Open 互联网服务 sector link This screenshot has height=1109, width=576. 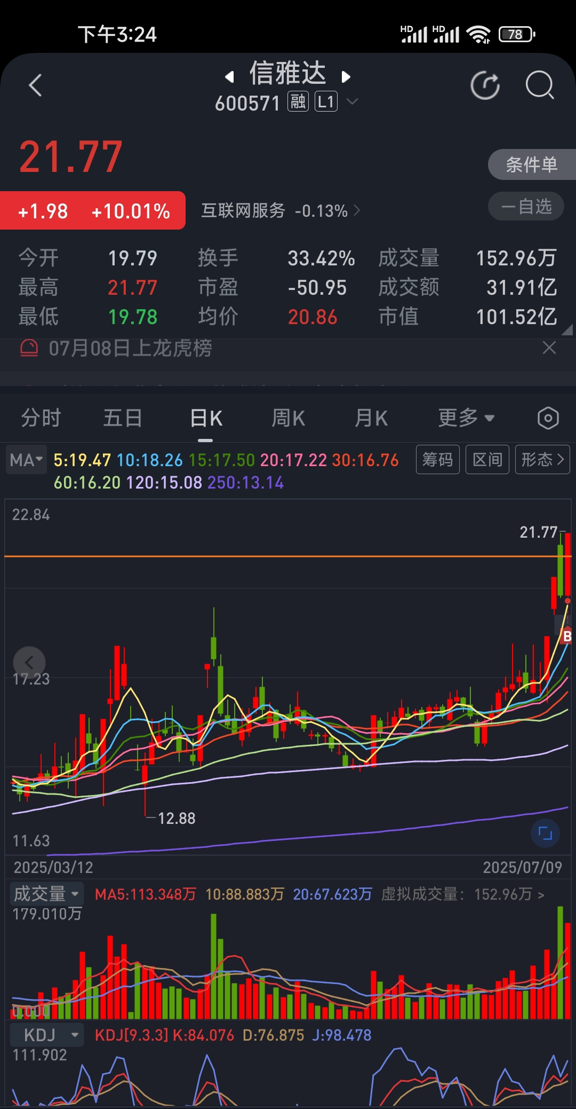(281, 210)
